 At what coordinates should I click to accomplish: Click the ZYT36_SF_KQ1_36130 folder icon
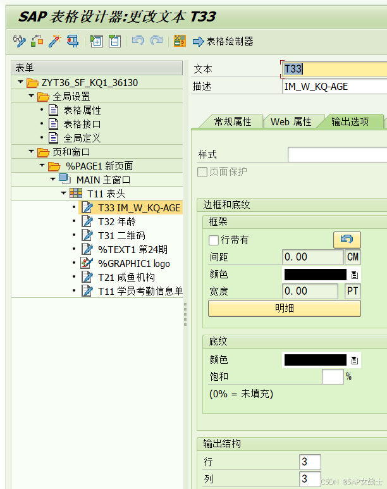tap(32, 83)
